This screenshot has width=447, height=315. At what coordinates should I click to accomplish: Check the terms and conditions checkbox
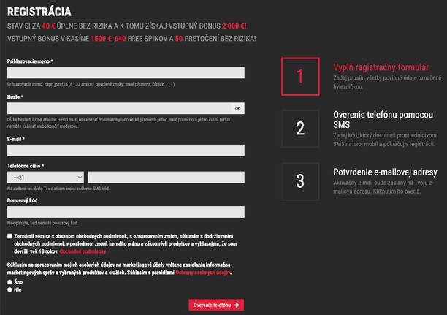(x=9, y=236)
